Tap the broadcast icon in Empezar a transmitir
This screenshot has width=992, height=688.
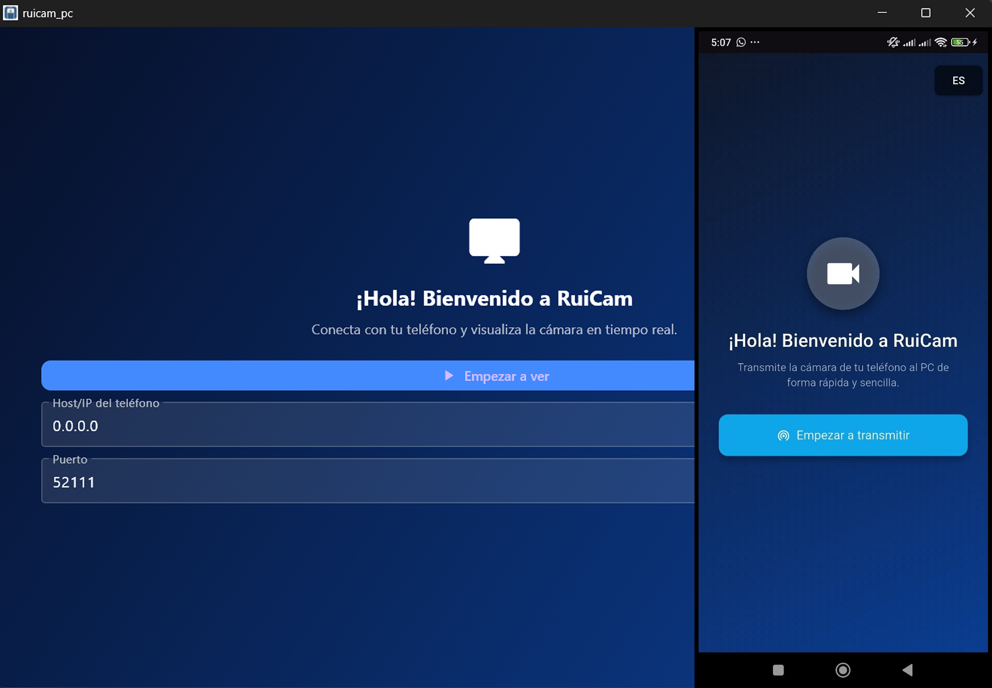tap(783, 435)
